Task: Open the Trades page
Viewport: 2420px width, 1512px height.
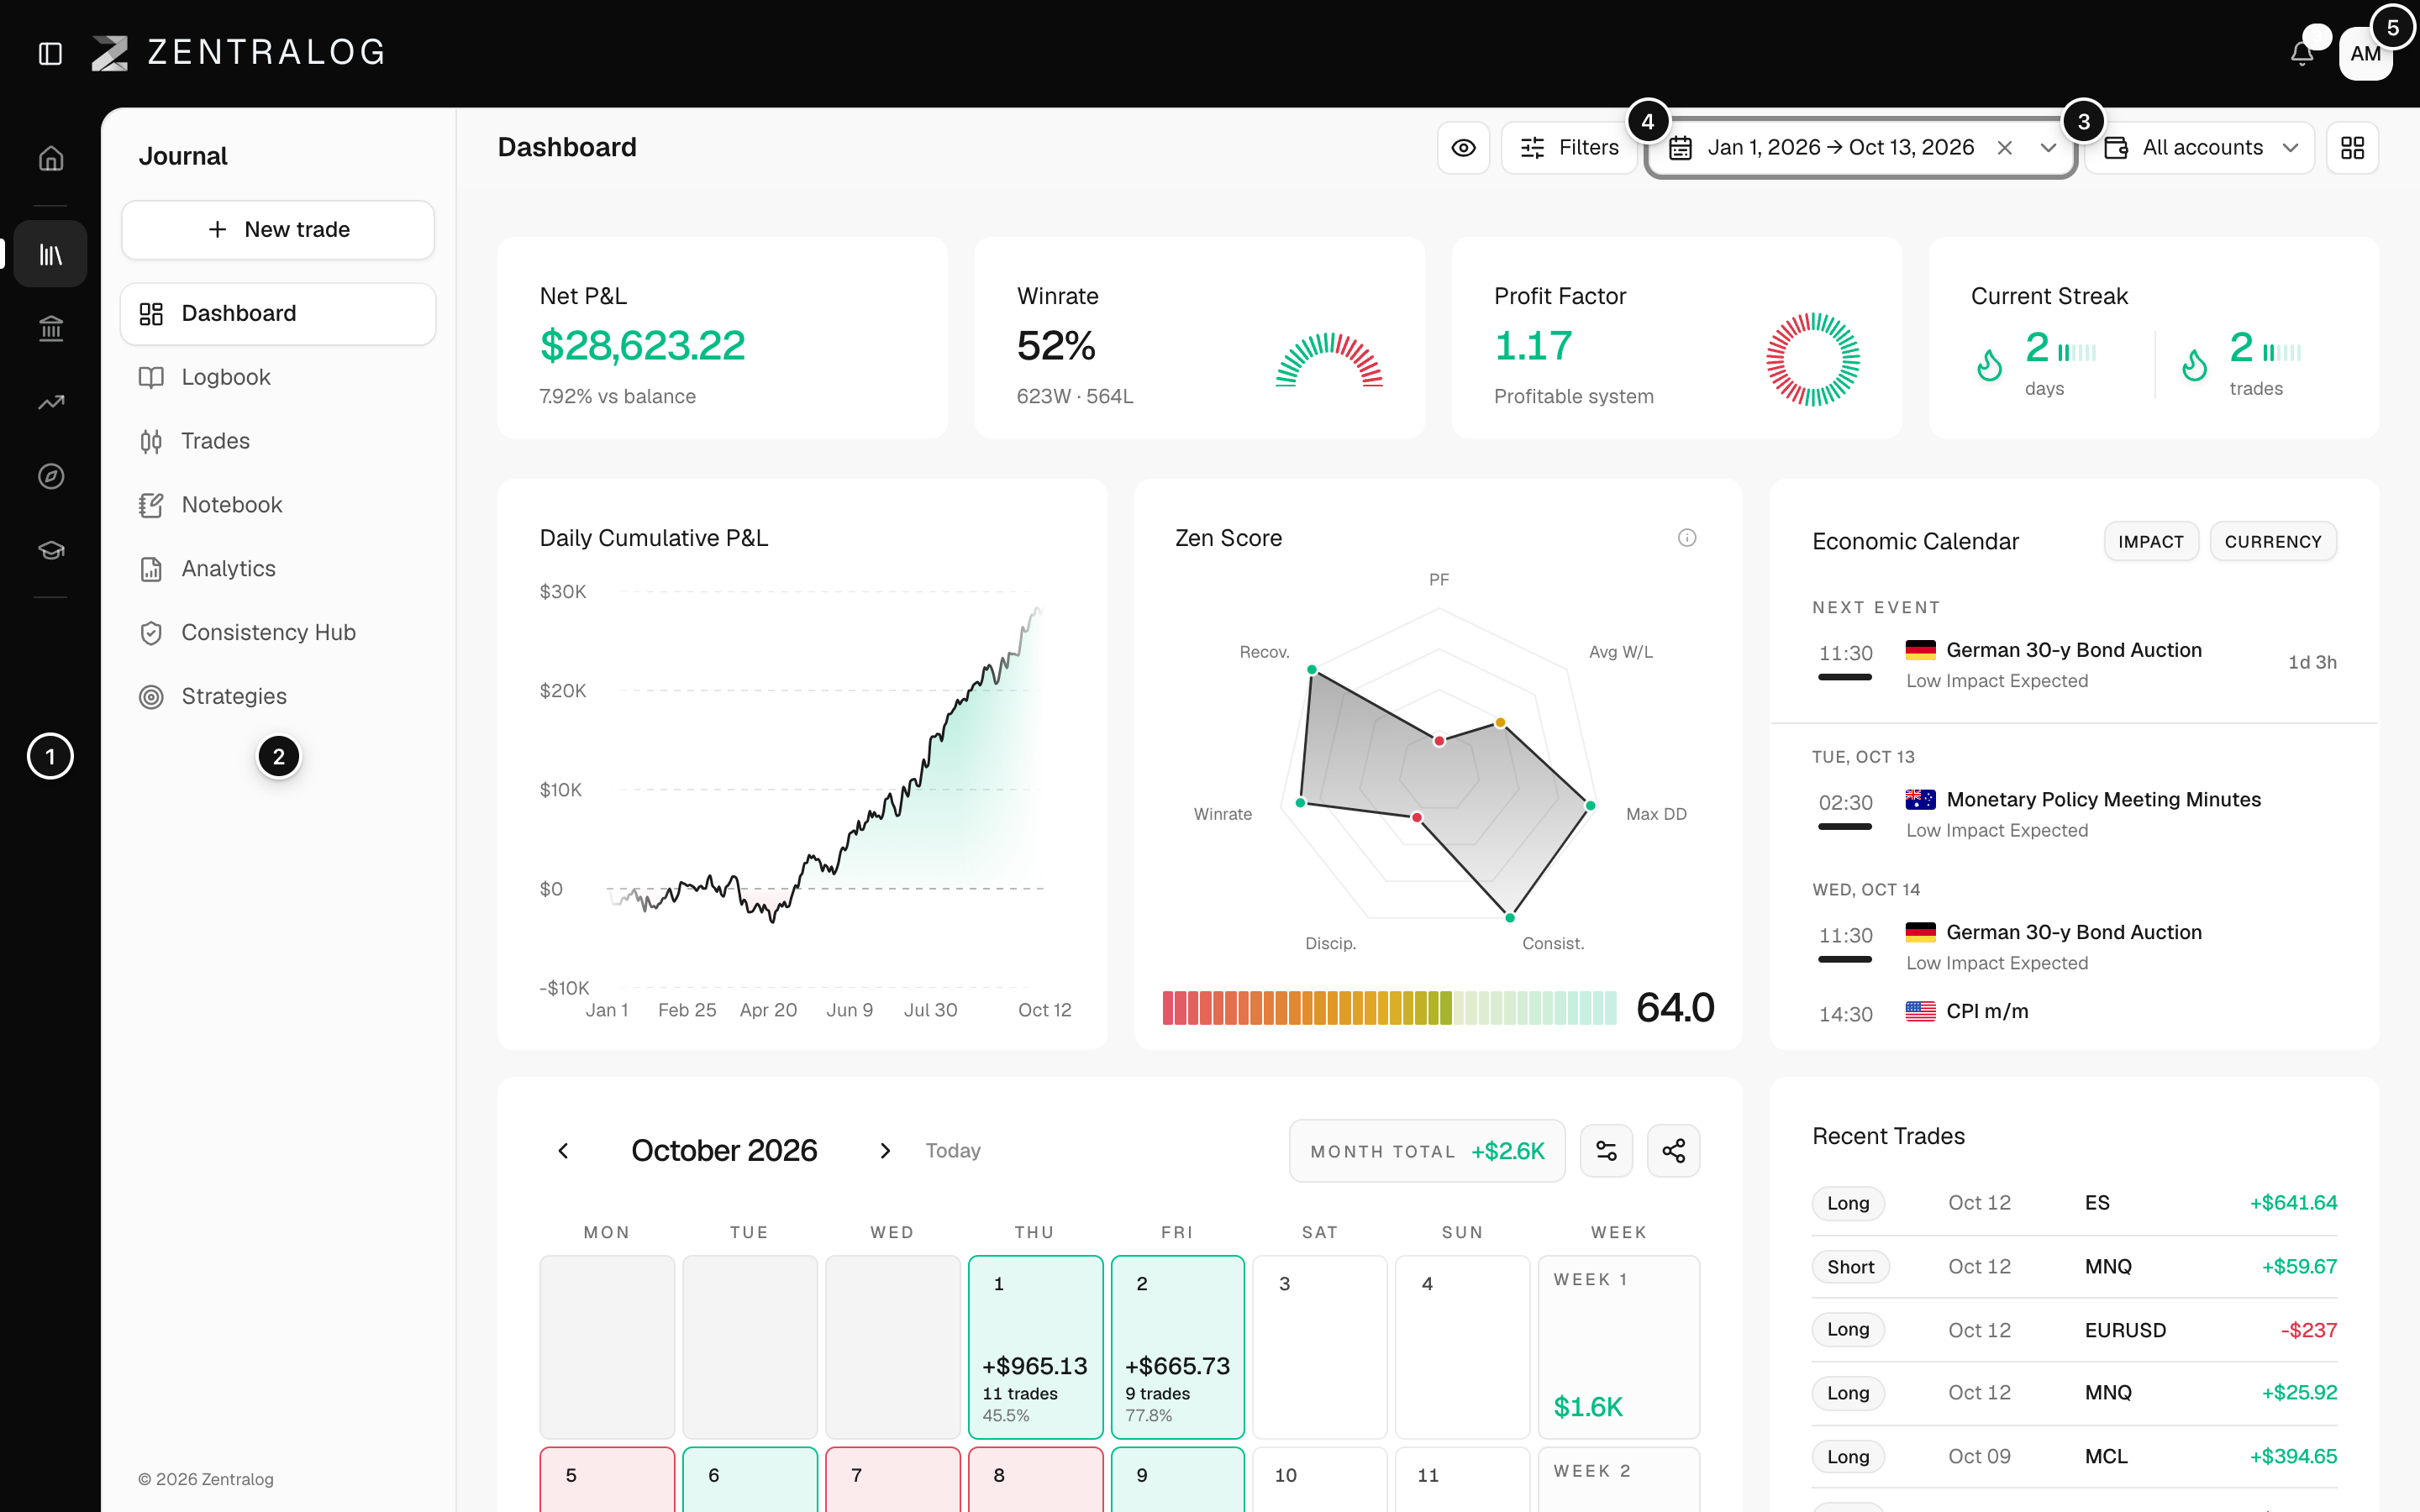Action: [x=278, y=441]
